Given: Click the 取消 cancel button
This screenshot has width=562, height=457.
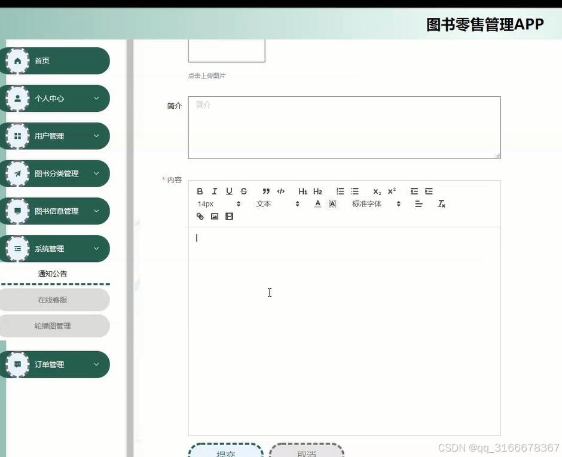Looking at the screenshot, I should coord(307,450).
